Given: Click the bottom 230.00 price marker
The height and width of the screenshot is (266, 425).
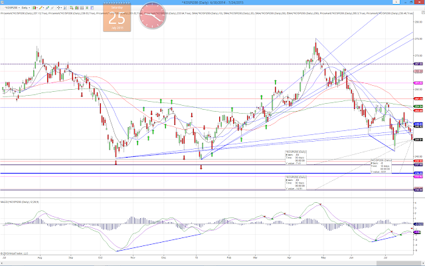Looking at the screenshot, I should (x=418, y=190).
